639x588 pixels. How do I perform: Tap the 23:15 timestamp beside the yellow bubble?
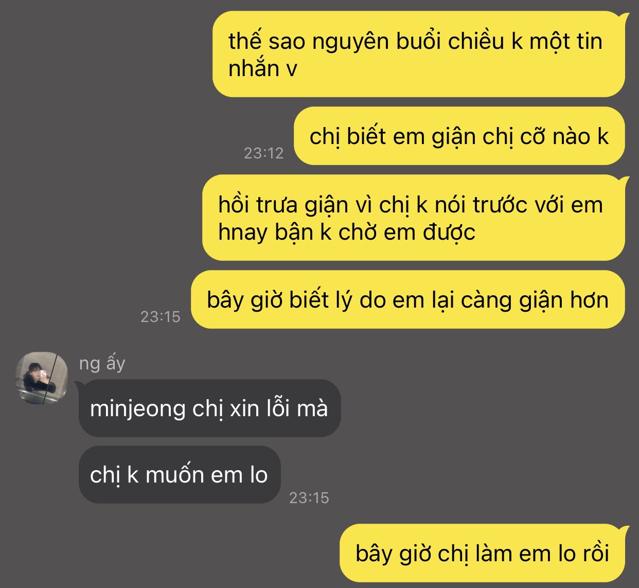pyautogui.click(x=161, y=316)
